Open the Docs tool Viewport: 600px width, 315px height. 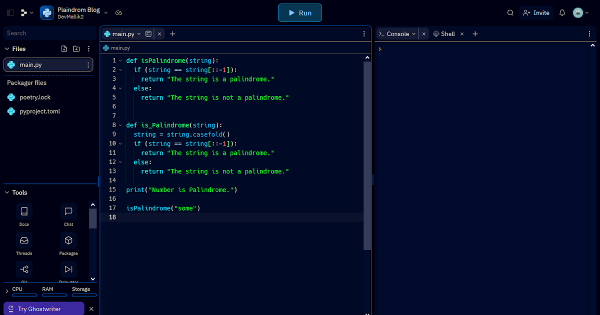point(24,215)
